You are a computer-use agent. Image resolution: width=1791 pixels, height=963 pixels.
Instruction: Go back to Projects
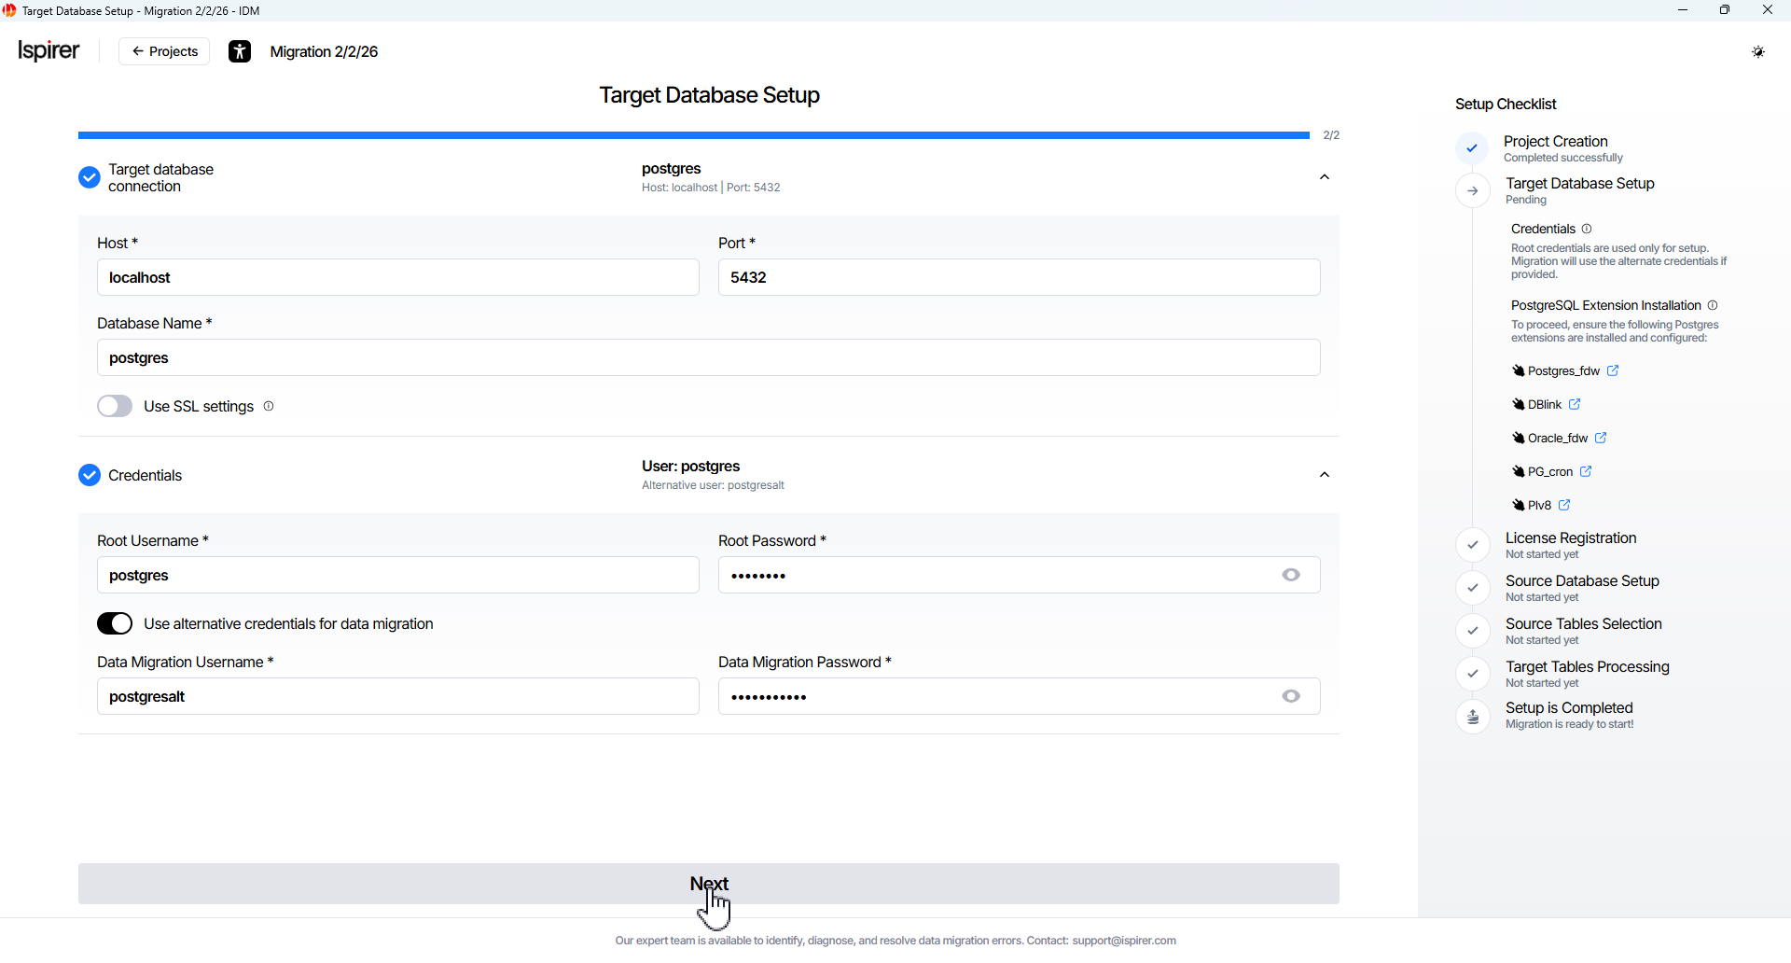coord(164,51)
